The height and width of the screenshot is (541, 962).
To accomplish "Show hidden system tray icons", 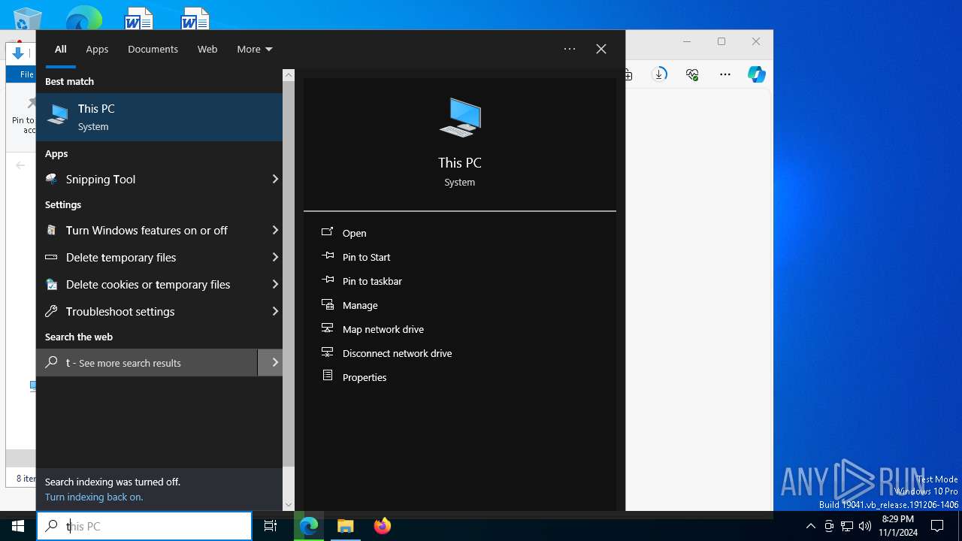I will pyautogui.click(x=810, y=526).
